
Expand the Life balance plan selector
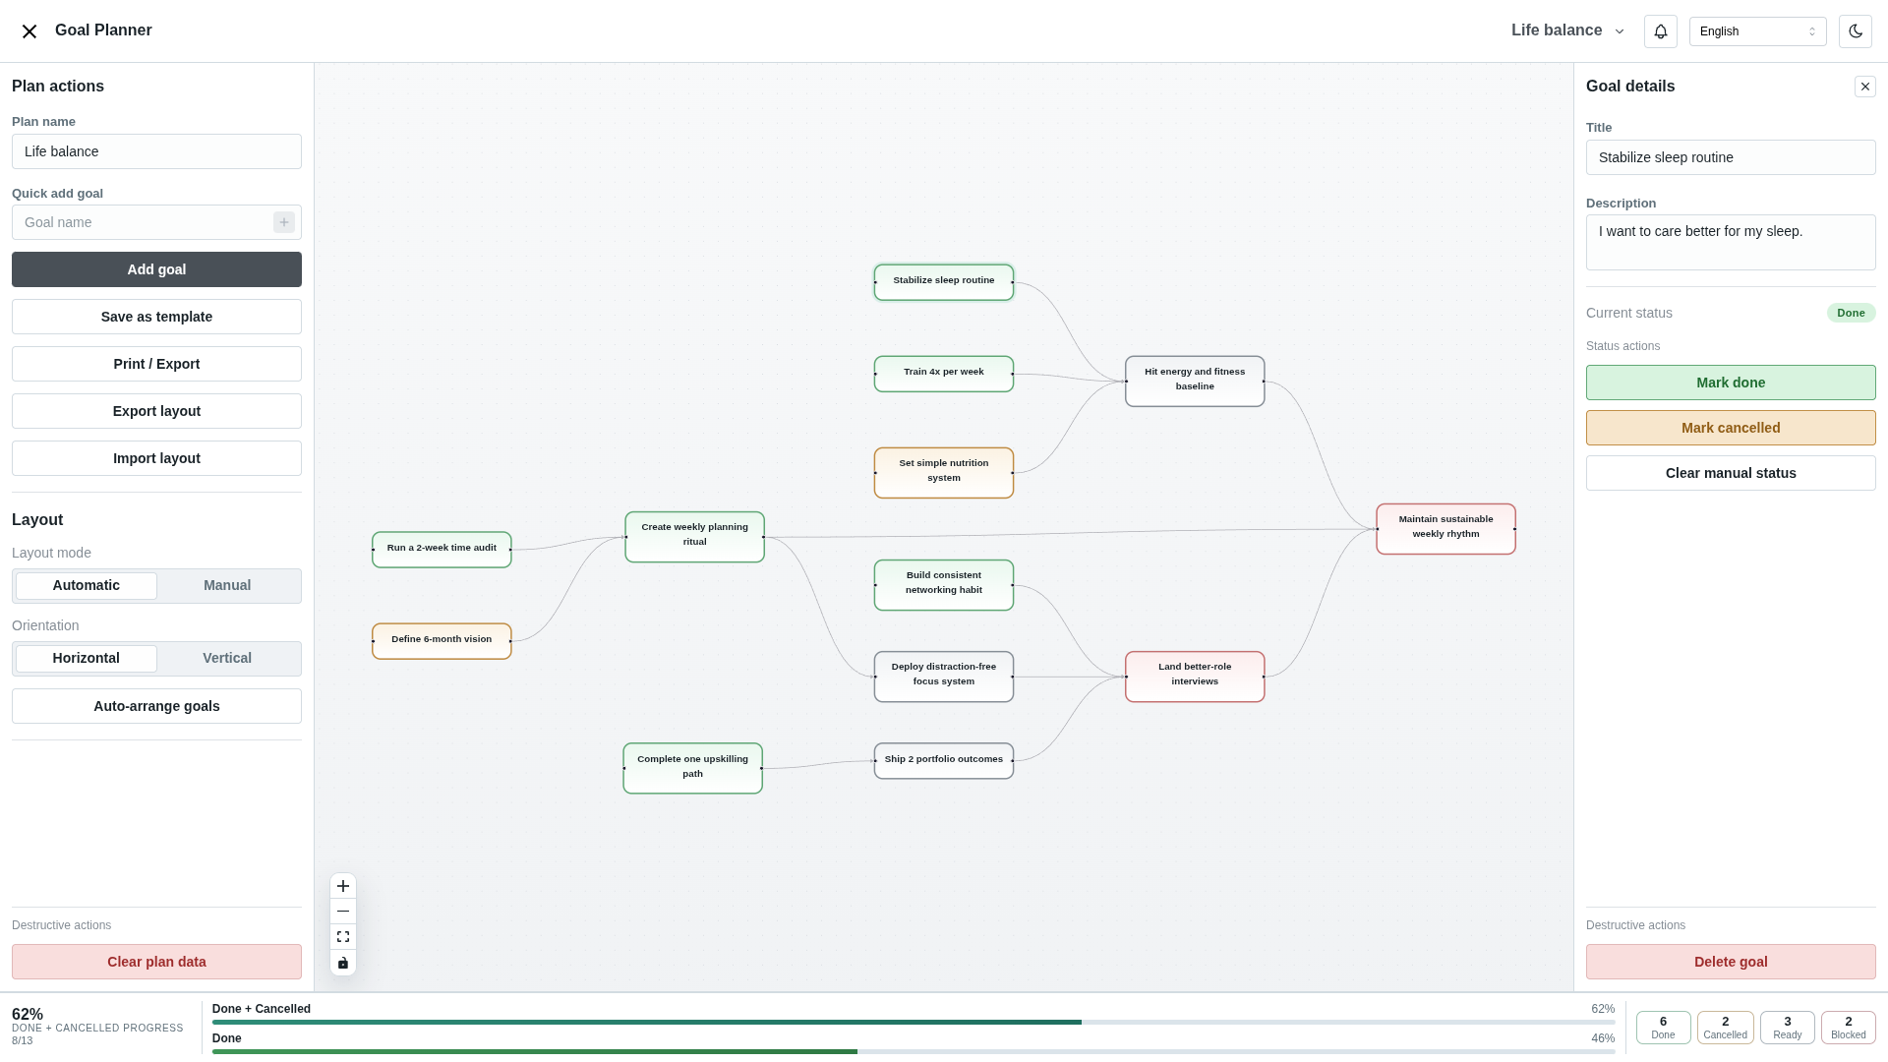coord(1567,30)
